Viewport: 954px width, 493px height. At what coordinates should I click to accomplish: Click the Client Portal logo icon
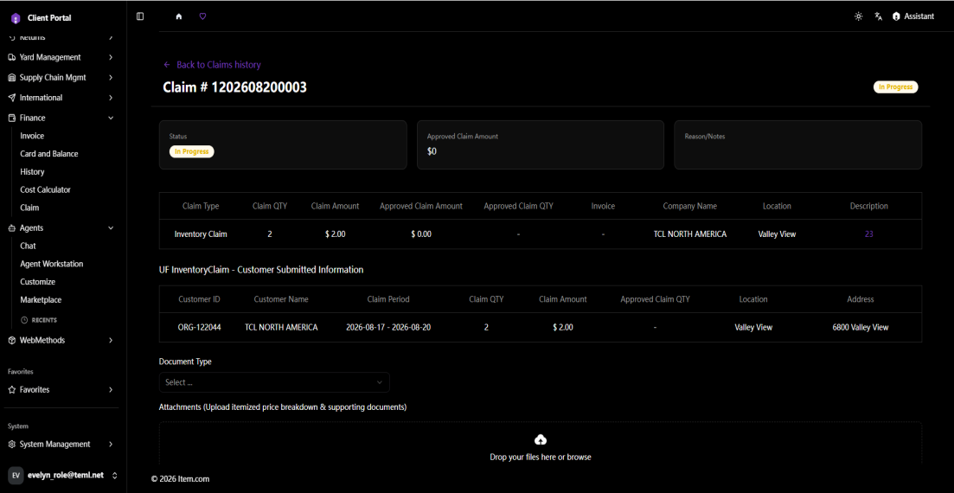coord(16,18)
